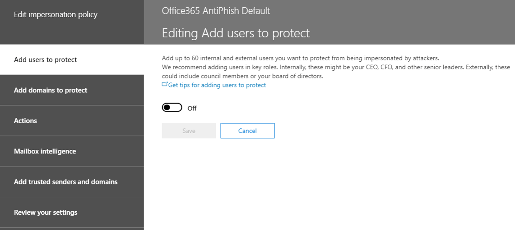
Task: Click the 'Add up to 60 internal' description line
Action: [x=300, y=59]
